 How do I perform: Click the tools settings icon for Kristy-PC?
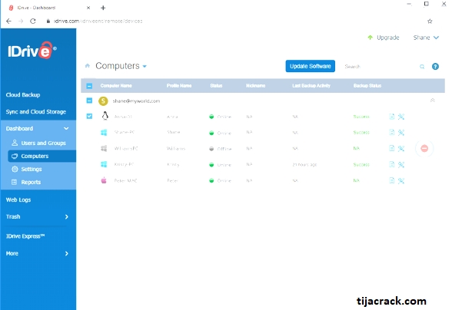click(401, 165)
